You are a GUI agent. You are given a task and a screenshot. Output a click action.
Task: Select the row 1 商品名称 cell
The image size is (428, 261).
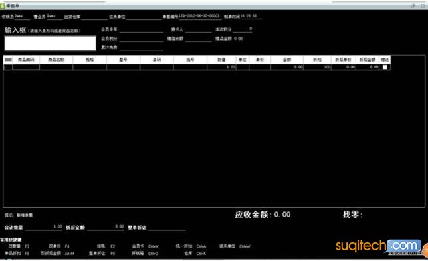tap(56, 67)
